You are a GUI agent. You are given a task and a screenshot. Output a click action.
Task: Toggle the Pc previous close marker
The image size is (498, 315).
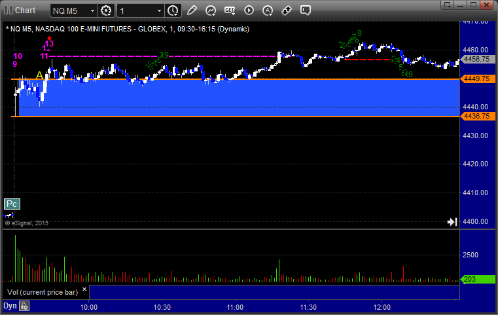11,203
